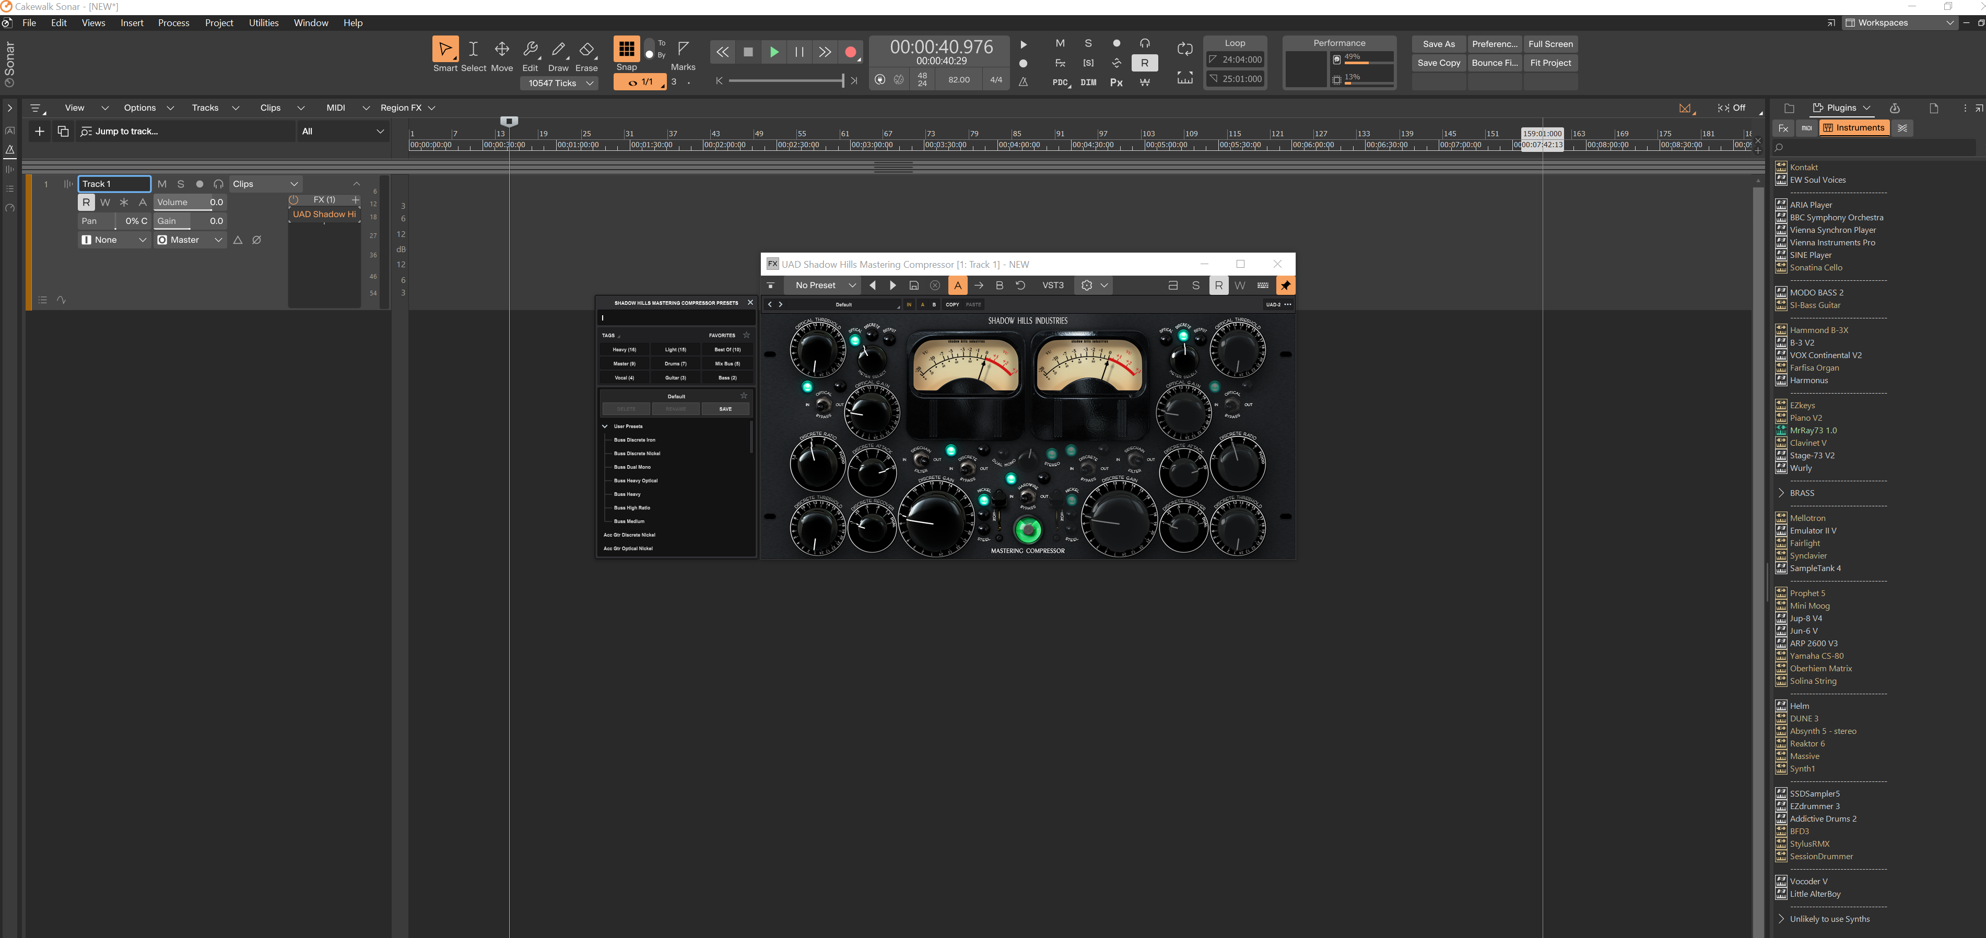1986x938 pixels.
Task: Click the duplicate track icon
Action: click(63, 131)
